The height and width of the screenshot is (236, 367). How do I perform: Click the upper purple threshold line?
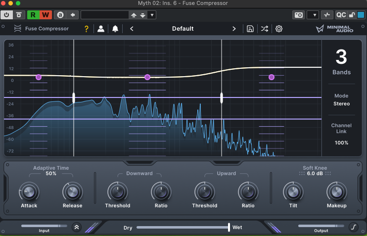(x=163, y=97)
